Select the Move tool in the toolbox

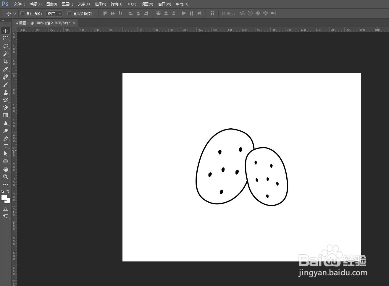(6, 31)
